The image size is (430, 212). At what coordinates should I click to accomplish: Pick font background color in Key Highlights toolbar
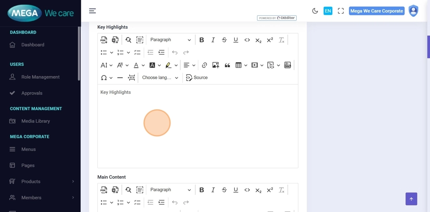coord(152,65)
